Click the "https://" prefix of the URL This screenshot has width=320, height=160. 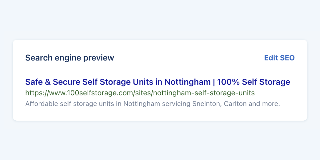click(x=36, y=93)
